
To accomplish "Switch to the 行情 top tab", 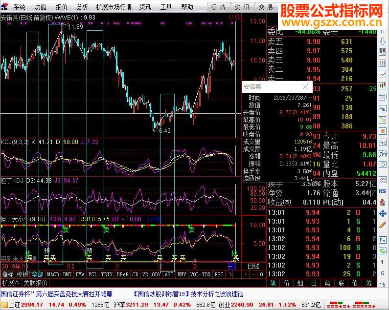I will point(218,7).
